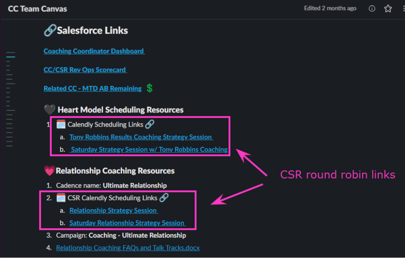405x258 pixels.
Task: Jump to first highlighted outline marker
Action: (x=10, y=57)
